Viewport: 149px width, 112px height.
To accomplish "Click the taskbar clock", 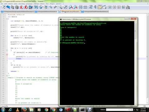I will (143, 110).
